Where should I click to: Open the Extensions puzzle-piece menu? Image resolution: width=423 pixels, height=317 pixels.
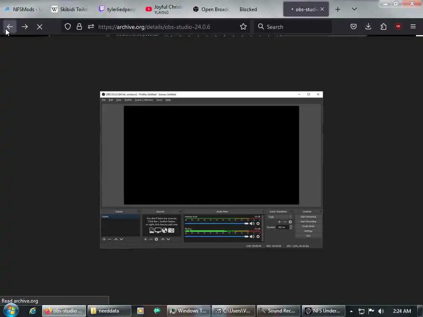[383, 26]
